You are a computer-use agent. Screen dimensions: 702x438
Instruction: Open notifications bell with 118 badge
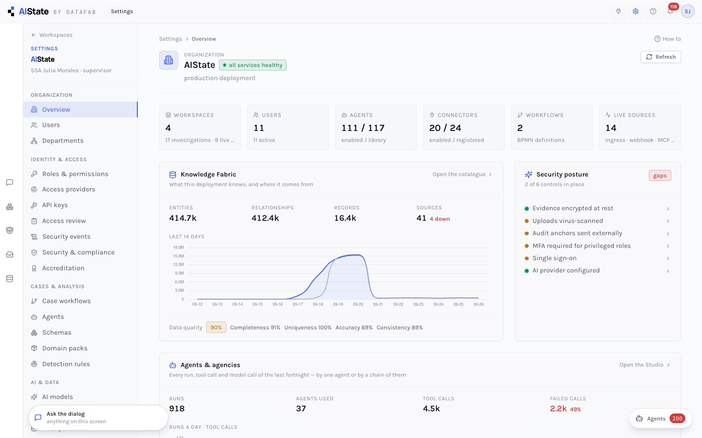(670, 11)
